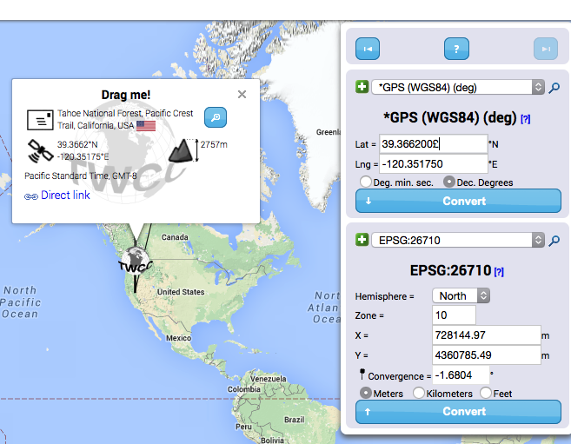Search coordinate systems beside GPS (WGS84) dropdown
This screenshot has width=571, height=444.
click(x=554, y=87)
